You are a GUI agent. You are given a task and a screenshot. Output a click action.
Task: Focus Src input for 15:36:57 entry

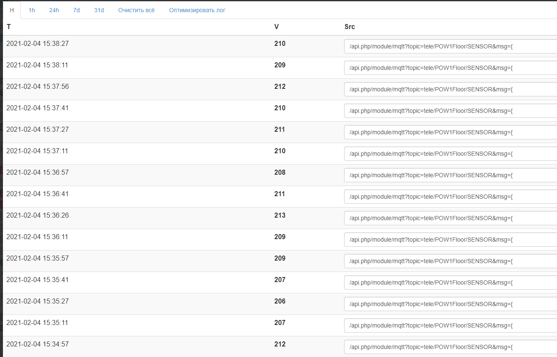[x=450, y=175]
